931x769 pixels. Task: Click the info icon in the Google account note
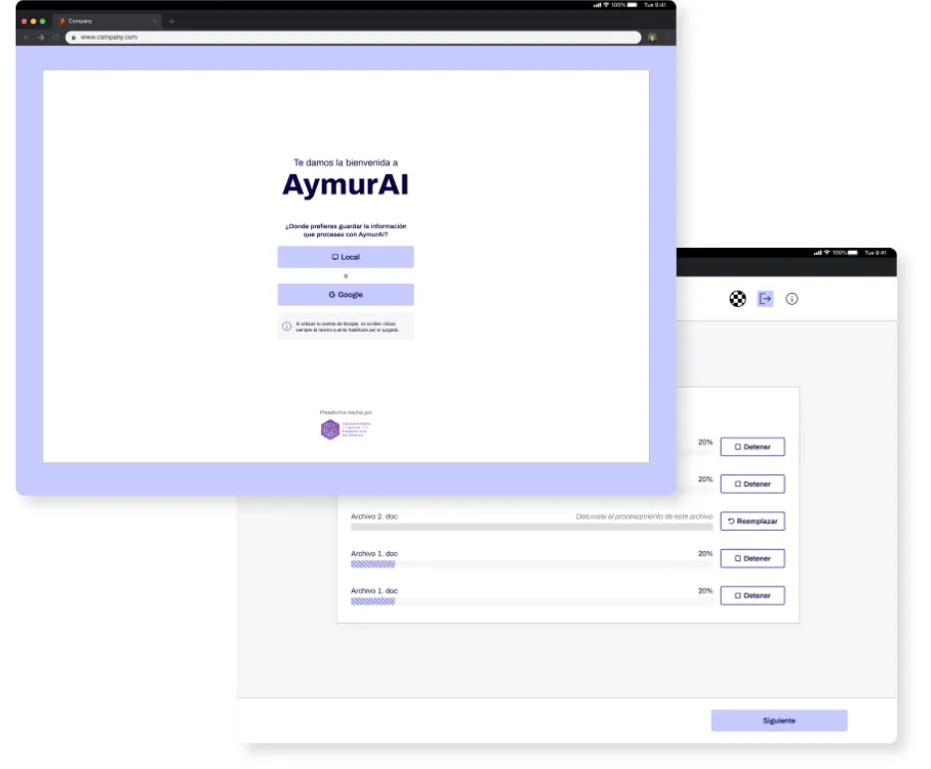click(287, 326)
